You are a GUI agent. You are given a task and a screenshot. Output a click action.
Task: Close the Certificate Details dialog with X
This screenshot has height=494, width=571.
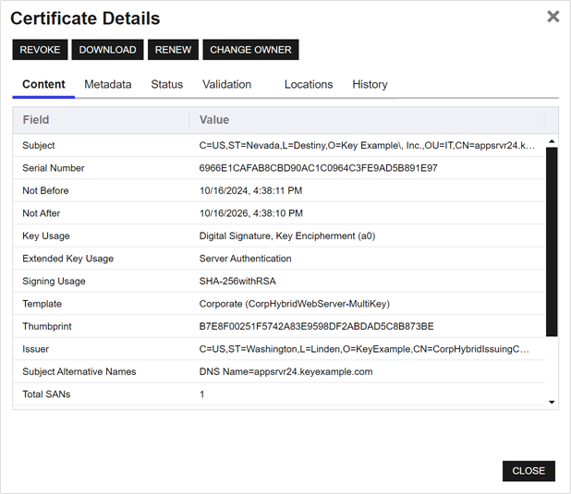tap(553, 17)
